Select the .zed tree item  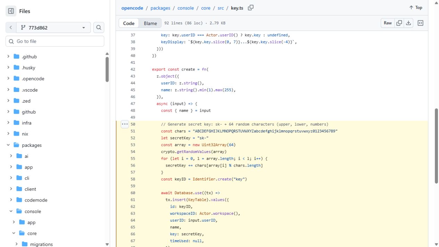click(55, 101)
